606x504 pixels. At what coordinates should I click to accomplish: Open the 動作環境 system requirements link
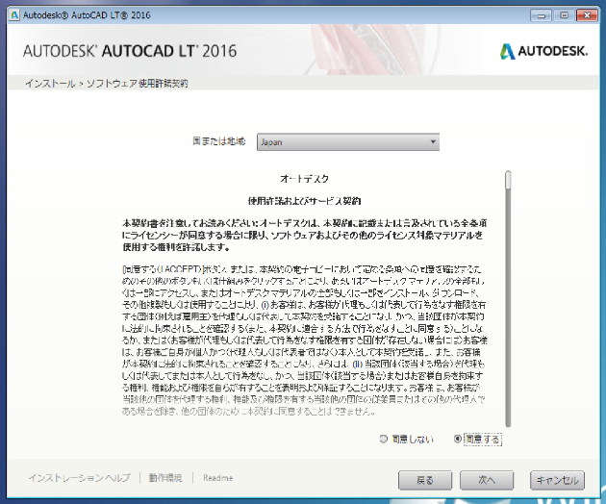coord(165,478)
